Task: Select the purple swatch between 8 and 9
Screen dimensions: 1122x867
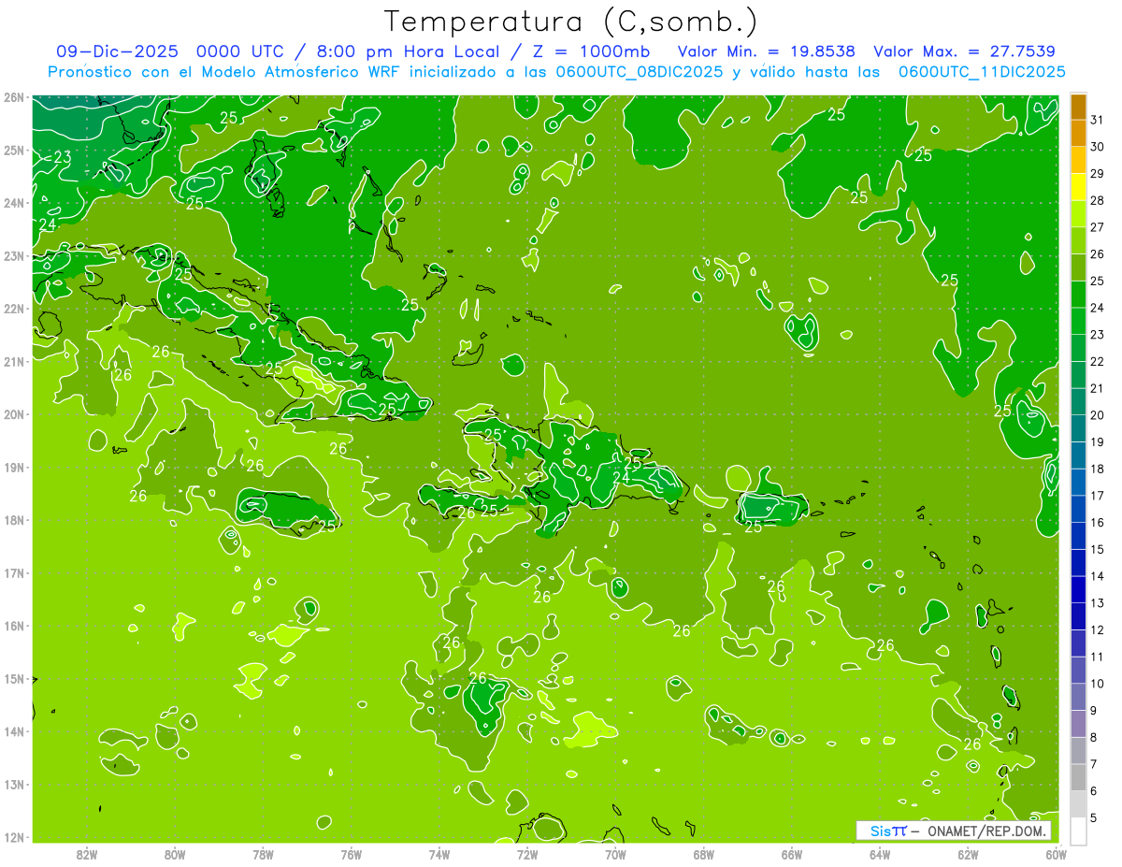Action: click(1078, 723)
